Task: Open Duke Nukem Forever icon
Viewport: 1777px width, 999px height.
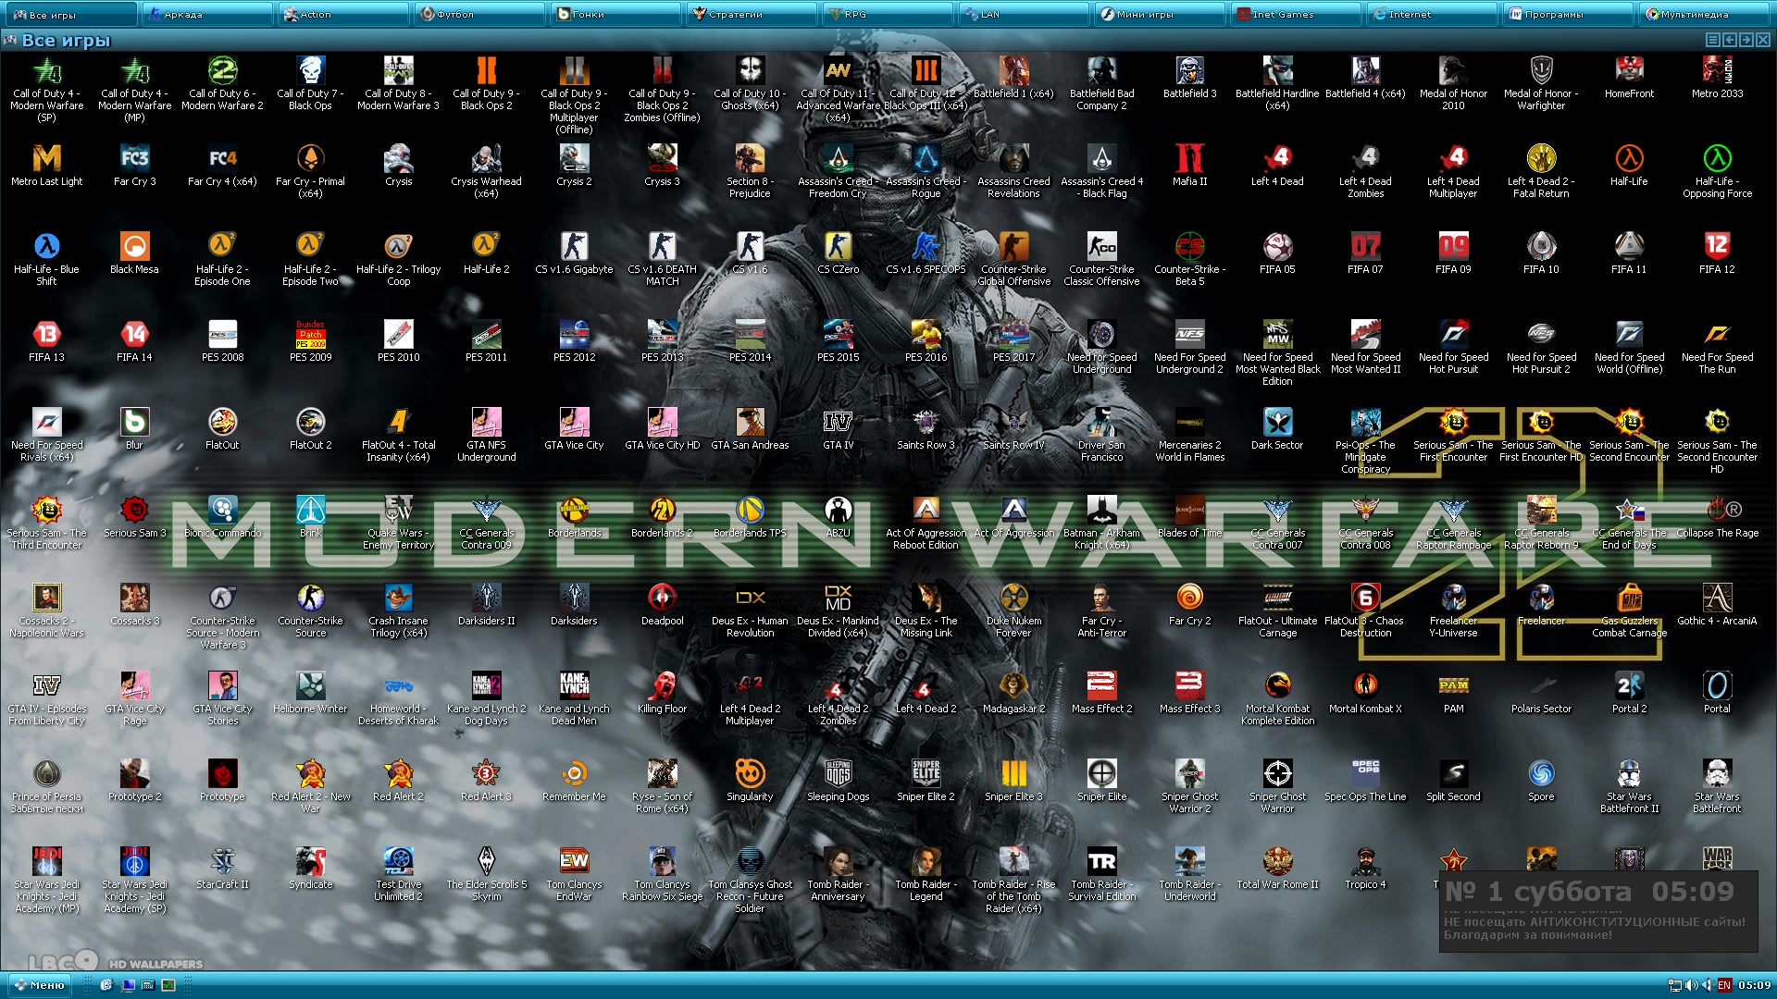Action: pos(1013,598)
